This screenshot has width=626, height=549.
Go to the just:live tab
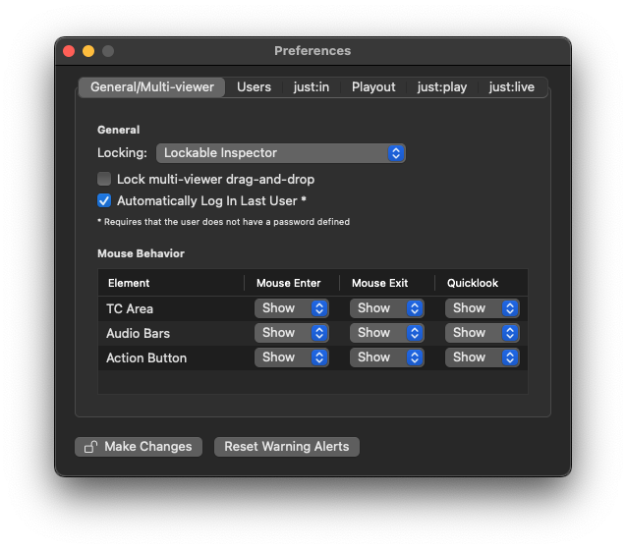(x=511, y=87)
